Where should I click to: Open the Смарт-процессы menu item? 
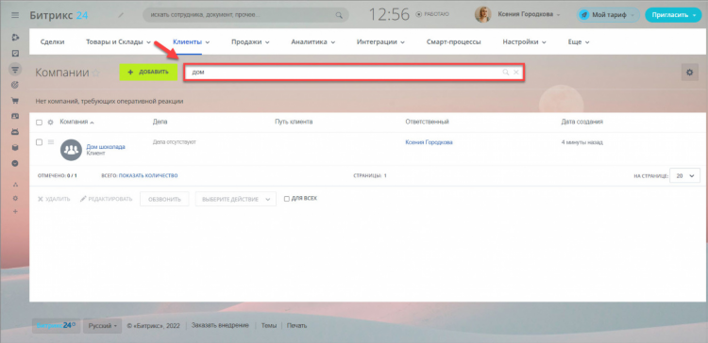(453, 41)
